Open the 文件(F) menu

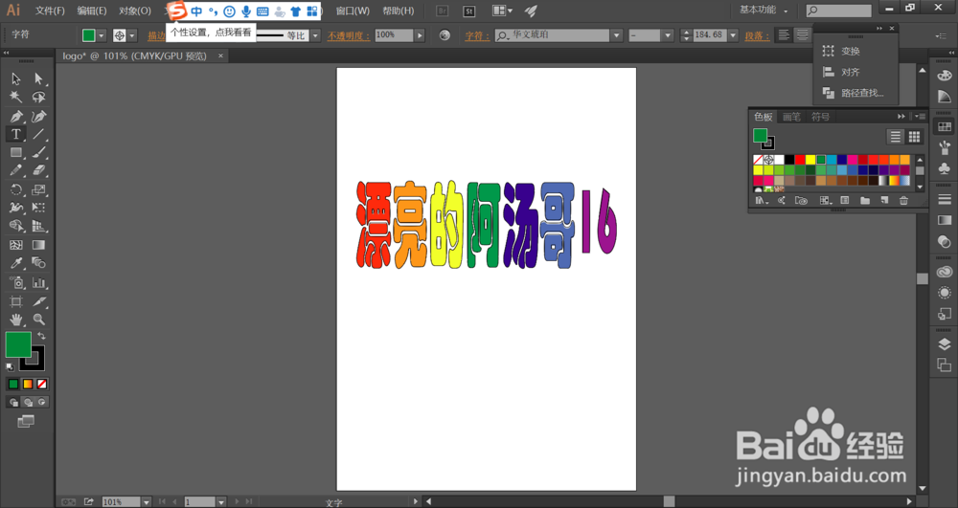[x=50, y=11]
